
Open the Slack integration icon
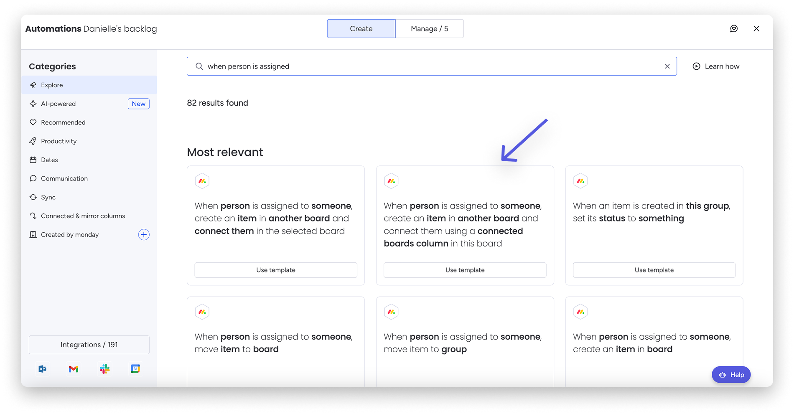coord(104,369)
